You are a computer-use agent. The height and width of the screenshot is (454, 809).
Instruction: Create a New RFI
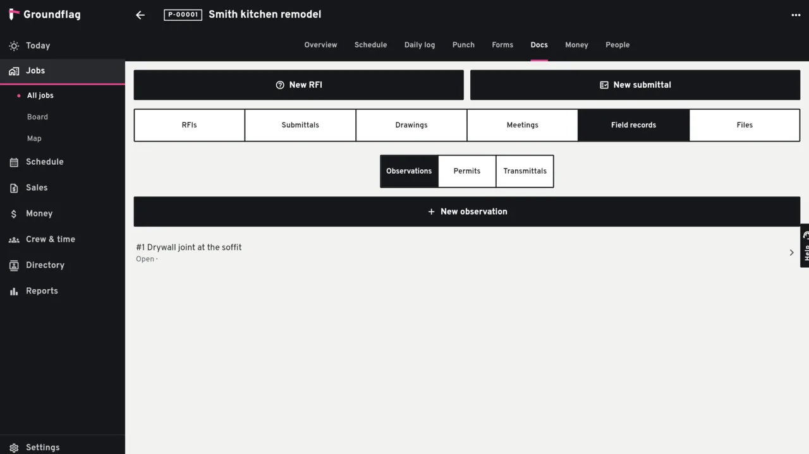(x=298, y=85)
